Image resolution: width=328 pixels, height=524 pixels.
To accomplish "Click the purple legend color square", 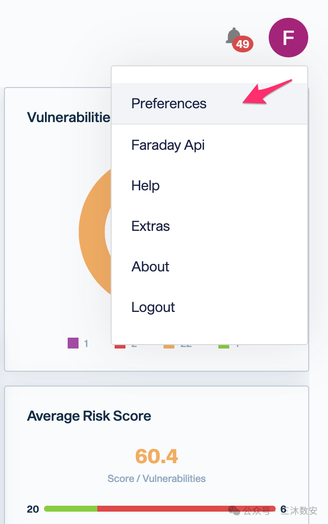I will (73, 343).
